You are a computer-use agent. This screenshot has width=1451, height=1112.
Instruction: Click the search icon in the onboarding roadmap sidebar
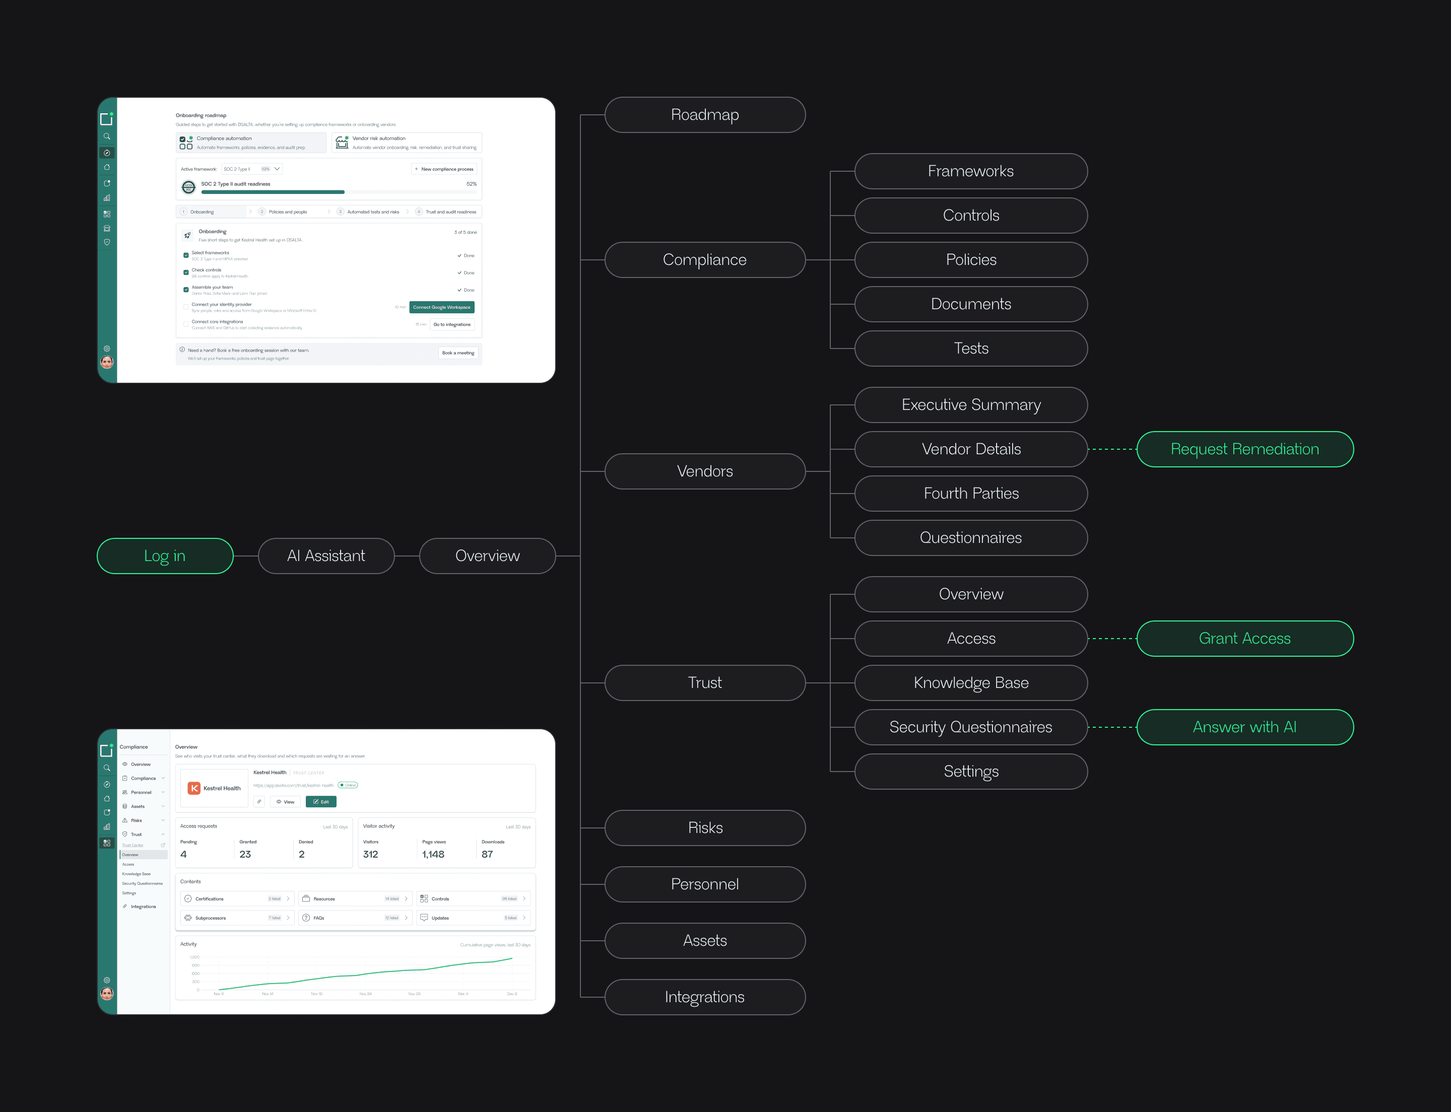[107, 136]
